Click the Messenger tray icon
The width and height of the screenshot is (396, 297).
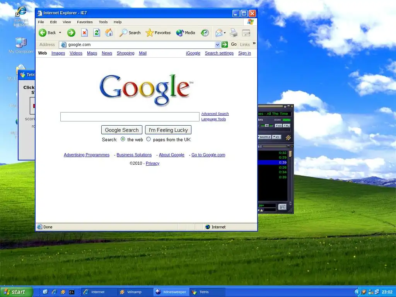[370, 292]
